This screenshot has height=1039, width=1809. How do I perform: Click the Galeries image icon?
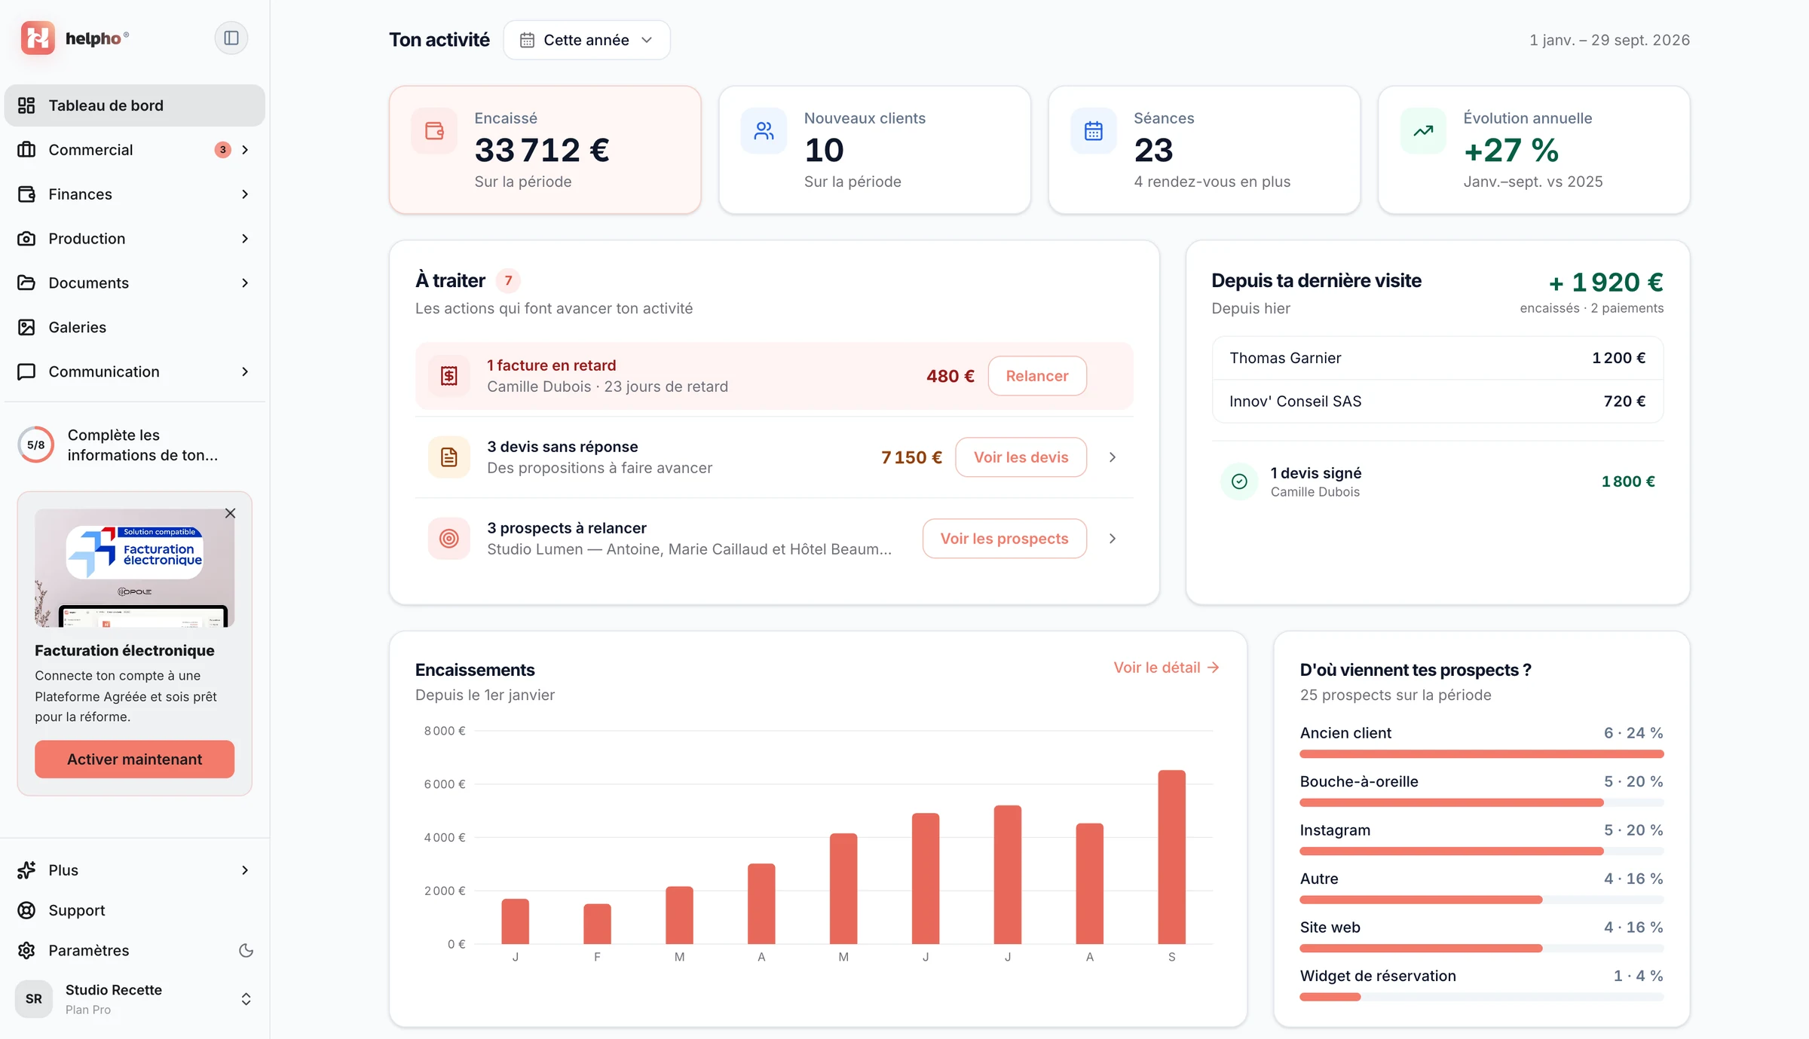26,327
